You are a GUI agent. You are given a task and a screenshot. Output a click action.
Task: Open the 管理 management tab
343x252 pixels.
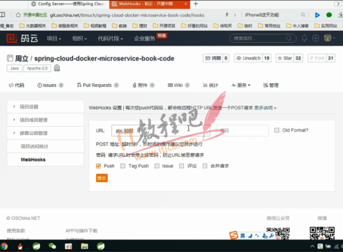tap(271, 85)
